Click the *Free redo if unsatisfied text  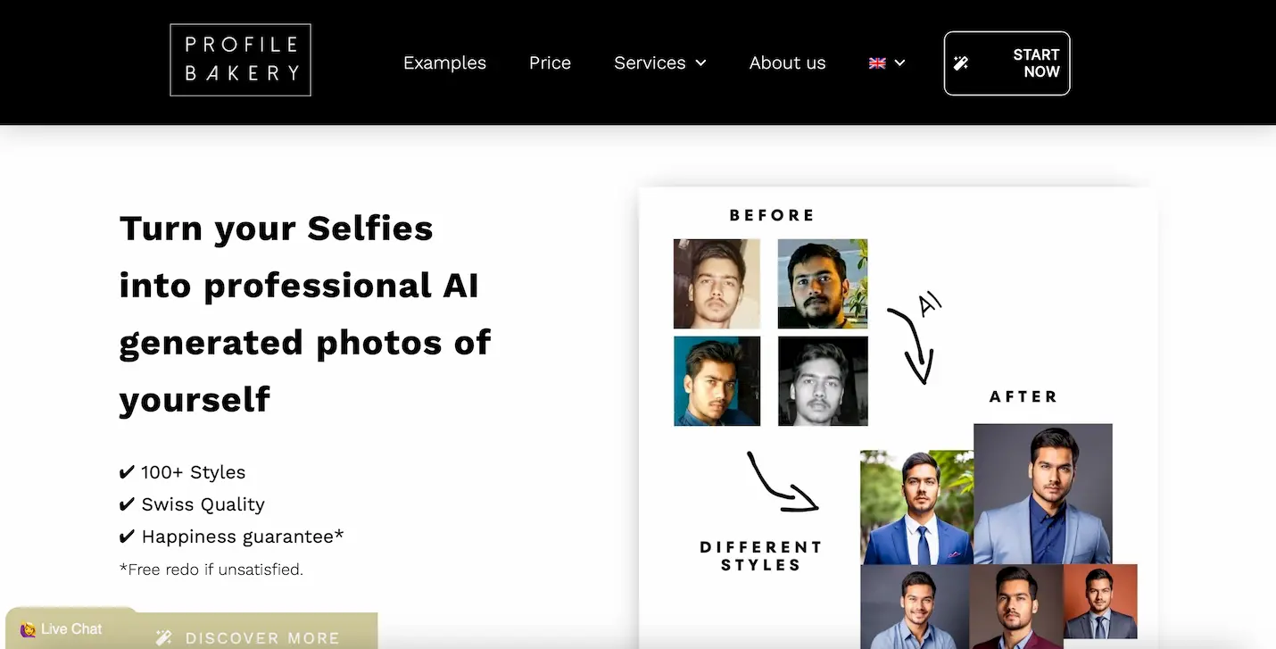click(x=211, y=569)
